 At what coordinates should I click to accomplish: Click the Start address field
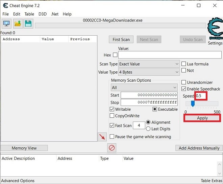point(149,95)
